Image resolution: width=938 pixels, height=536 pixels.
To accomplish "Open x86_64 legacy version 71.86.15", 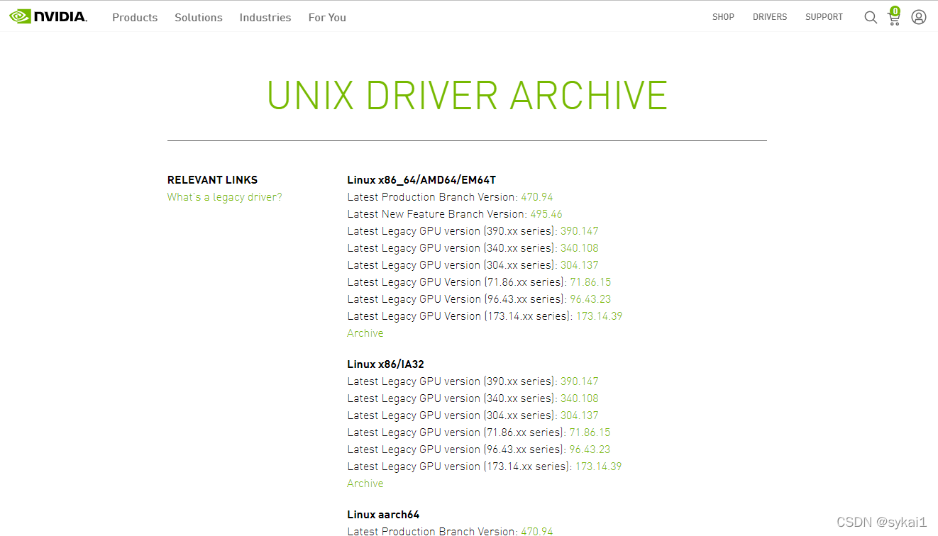I will point(590,282).
